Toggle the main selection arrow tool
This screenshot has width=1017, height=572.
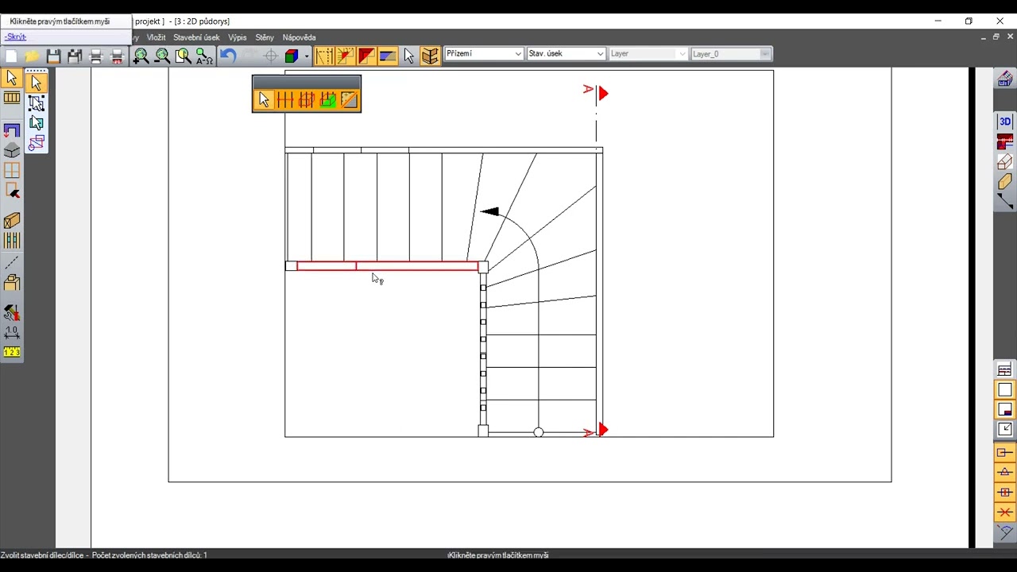(12, 78)
